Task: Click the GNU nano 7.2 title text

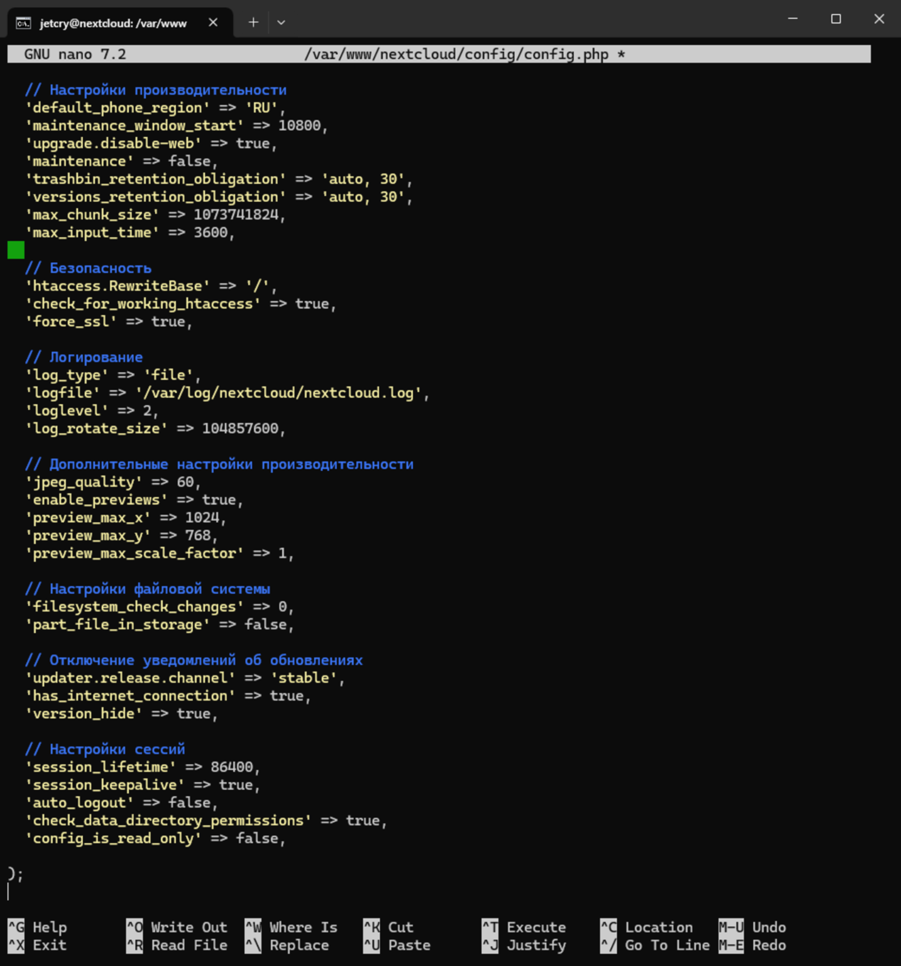Action: coord(75,54)
